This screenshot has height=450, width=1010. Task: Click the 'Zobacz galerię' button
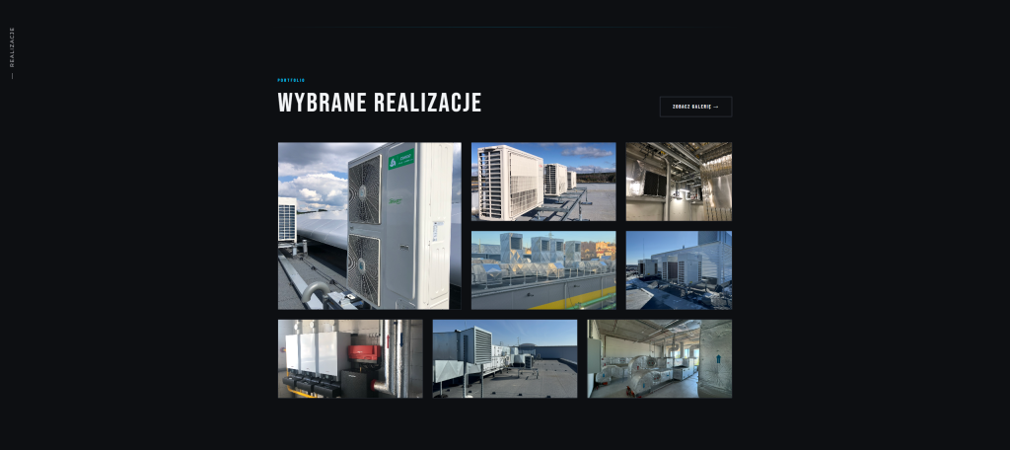695,107
